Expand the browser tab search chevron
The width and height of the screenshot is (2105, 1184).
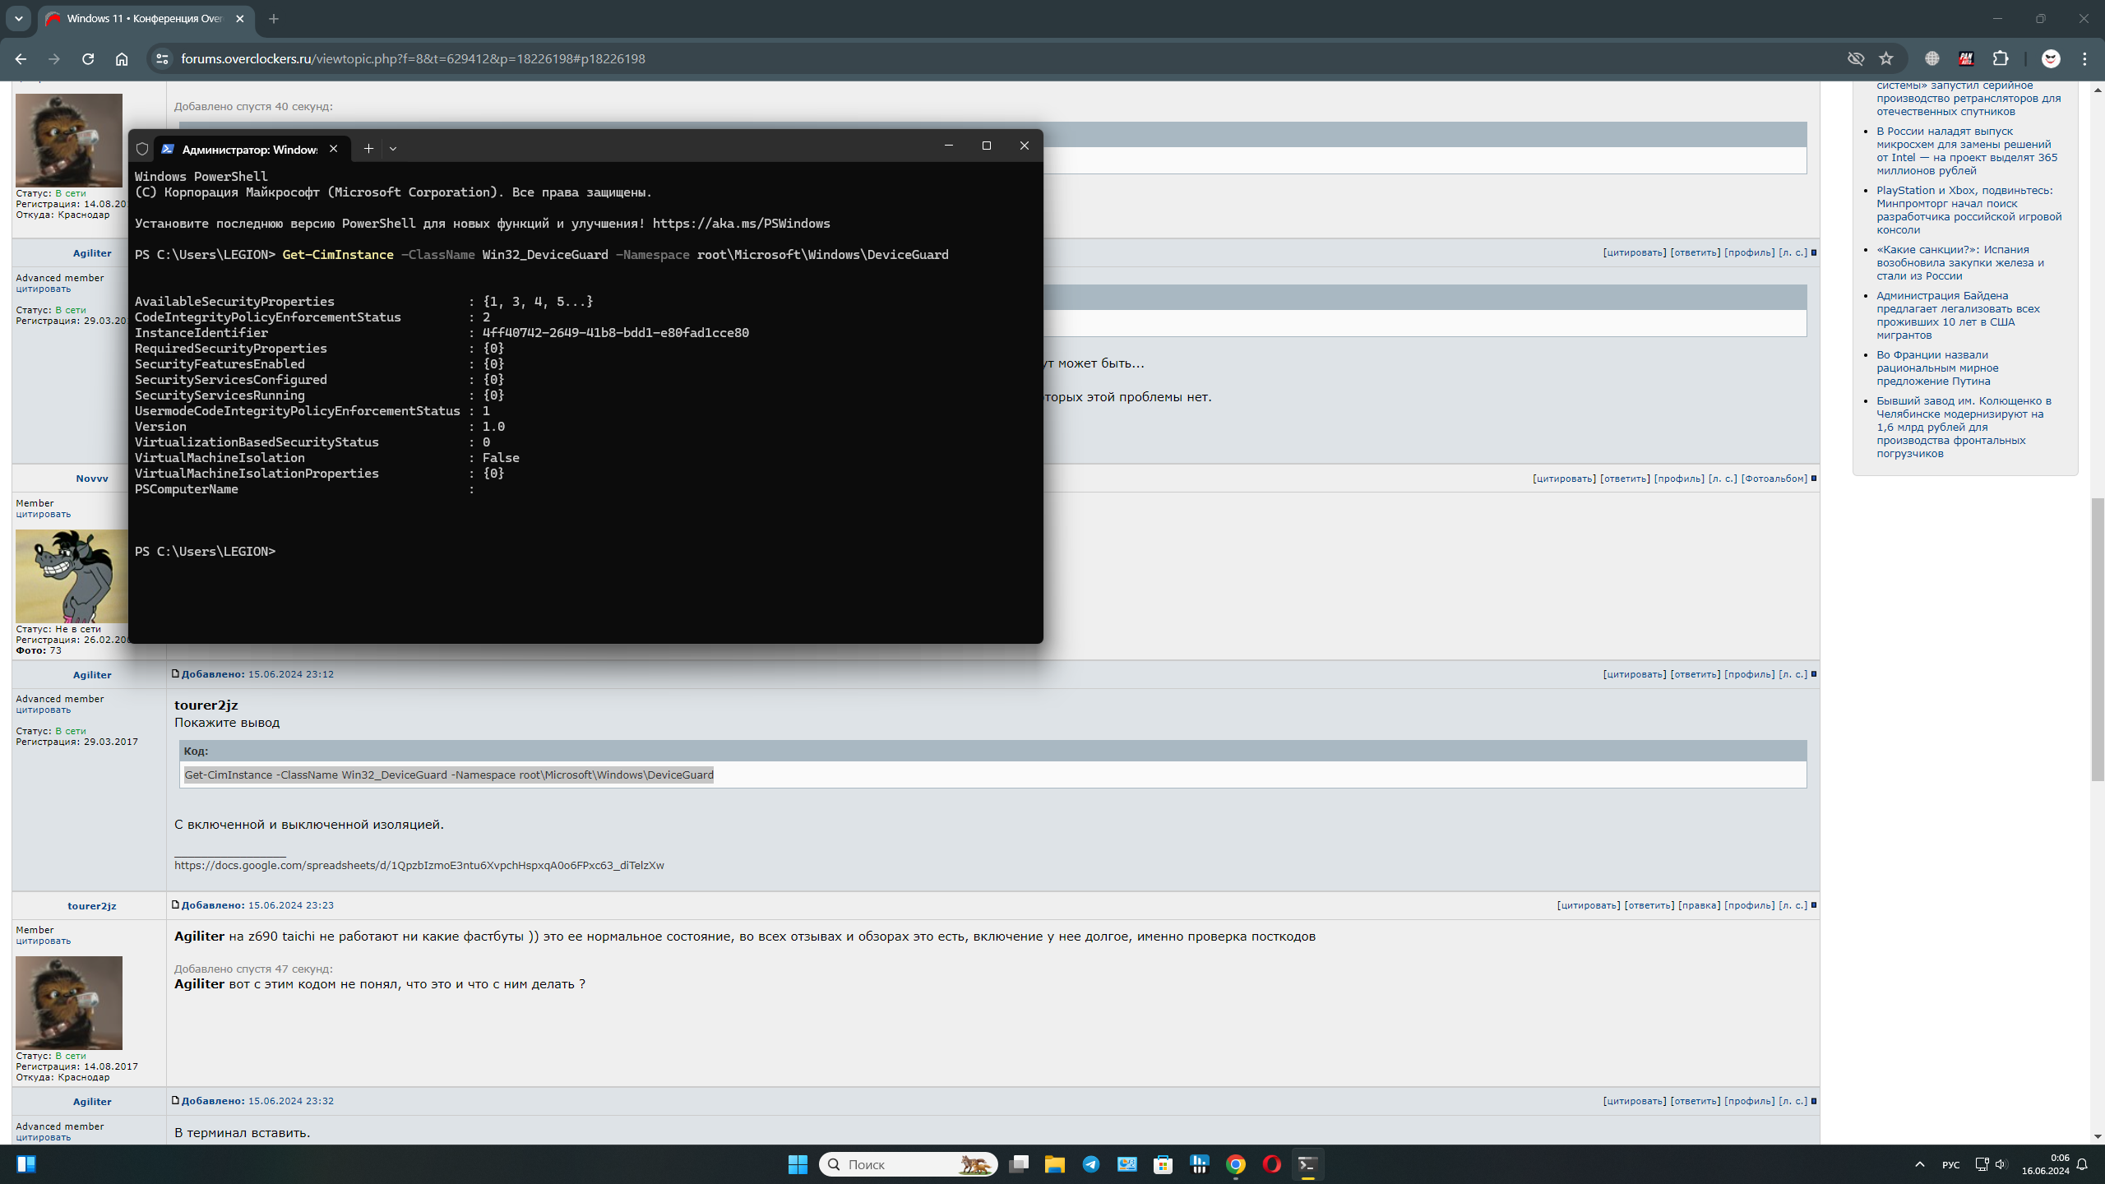(18, 18)
